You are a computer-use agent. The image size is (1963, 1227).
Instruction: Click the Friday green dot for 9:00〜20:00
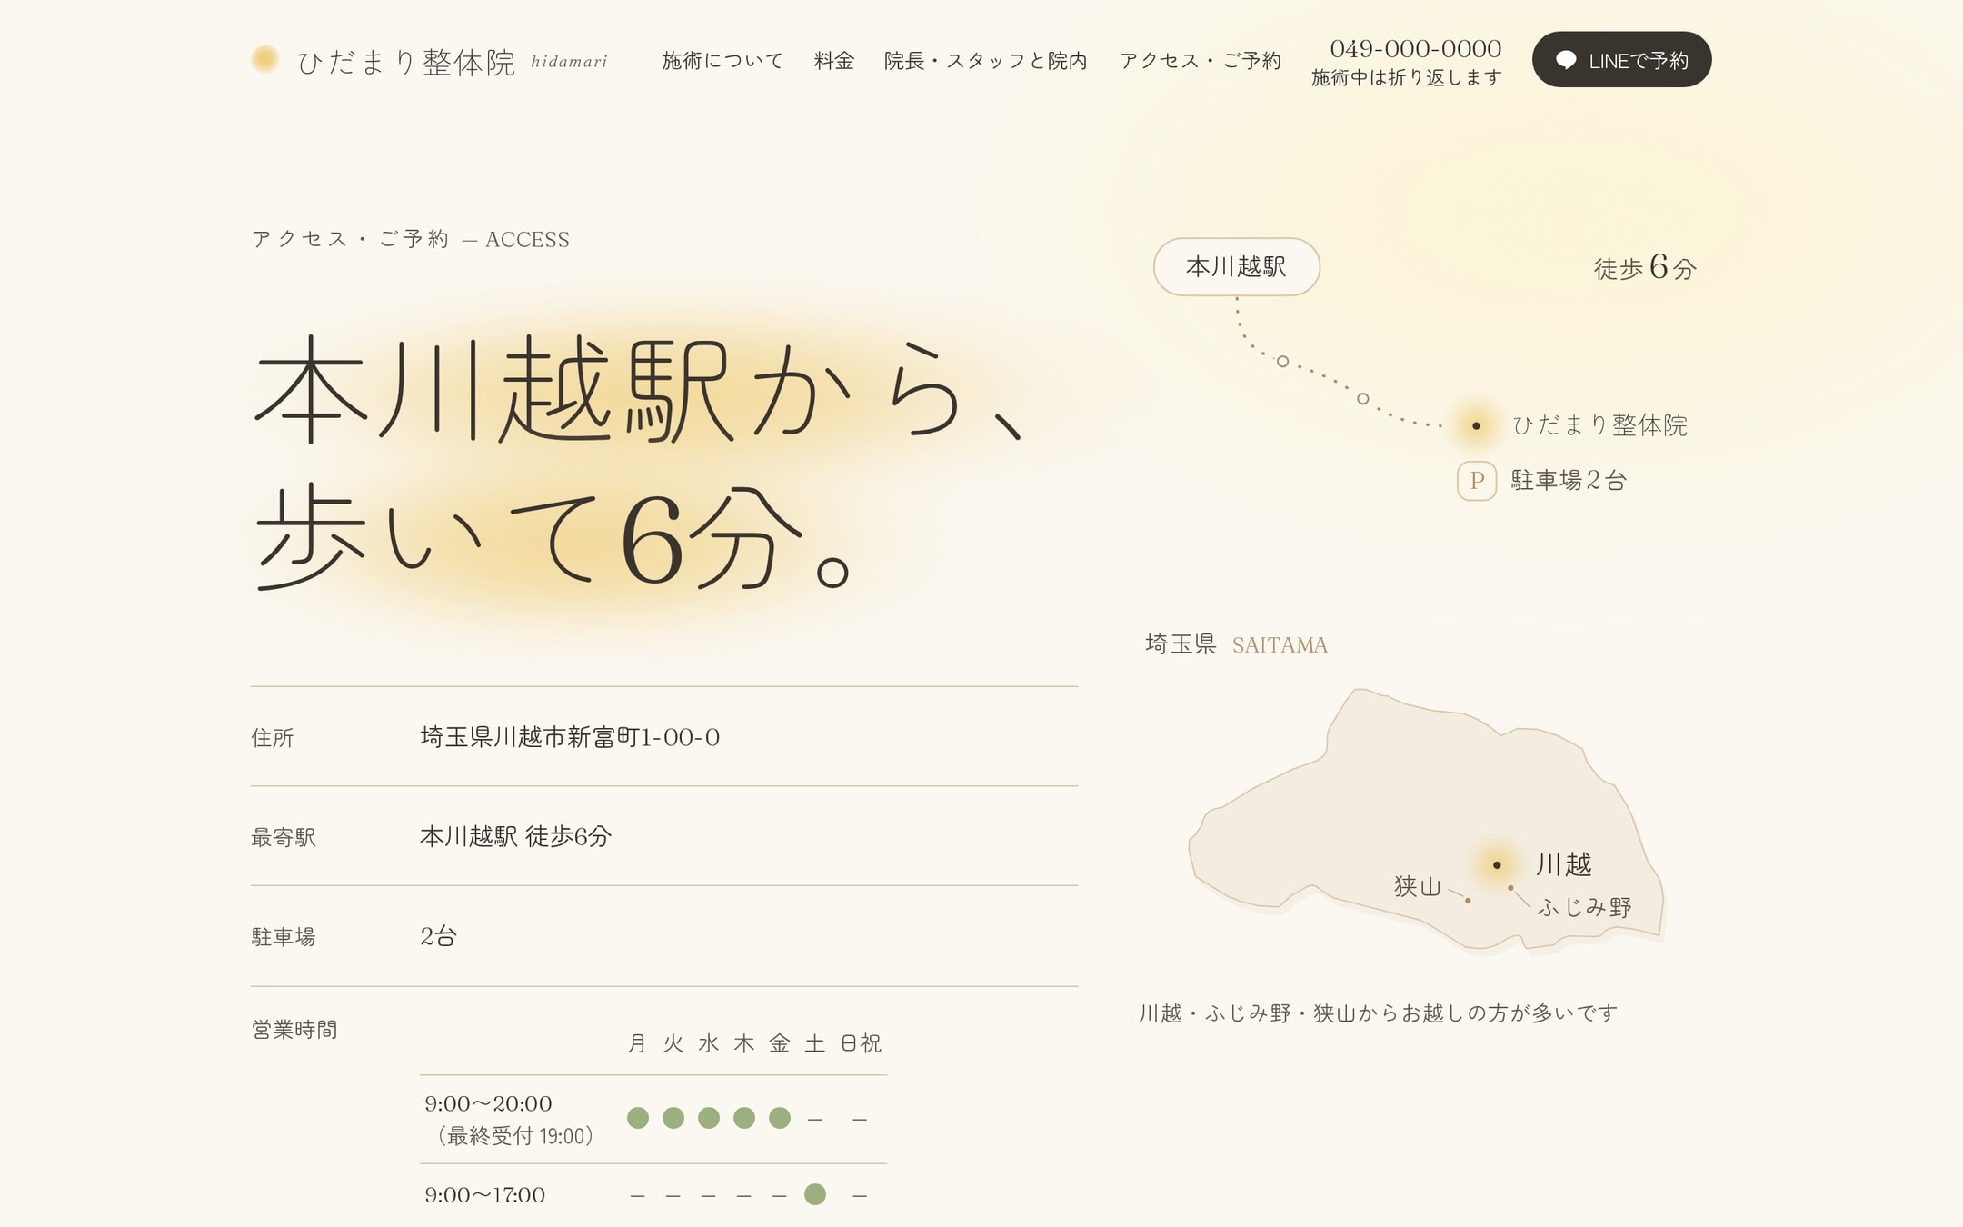[780, 1118]
